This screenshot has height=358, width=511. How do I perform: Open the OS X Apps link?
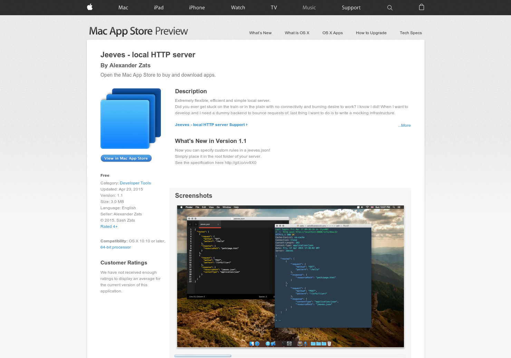[332, 33]
